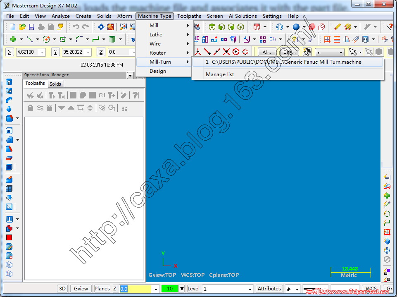397x297 pixels.
Task: Click the Repaint screen icon
Action: click(111, 27)
